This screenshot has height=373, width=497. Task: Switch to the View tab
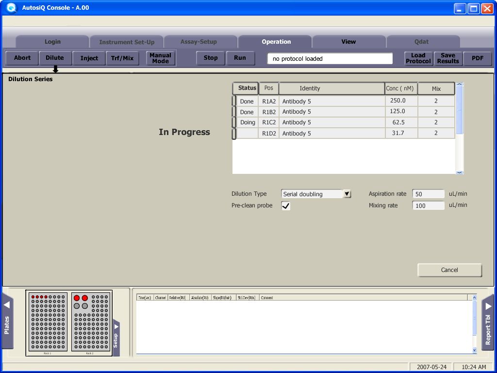[348, 42]
